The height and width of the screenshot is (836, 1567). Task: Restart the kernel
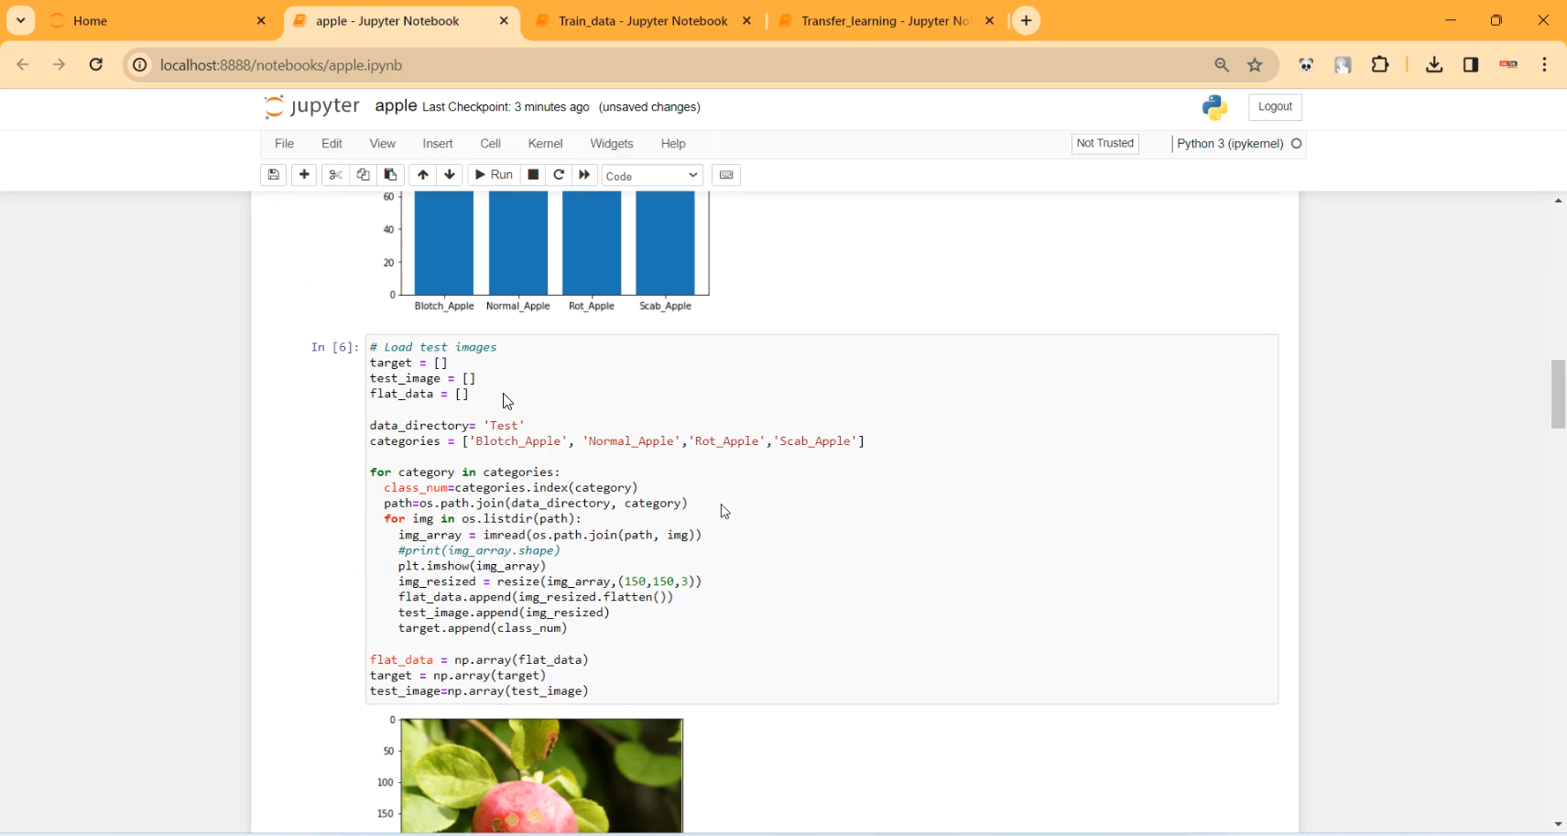559,175
